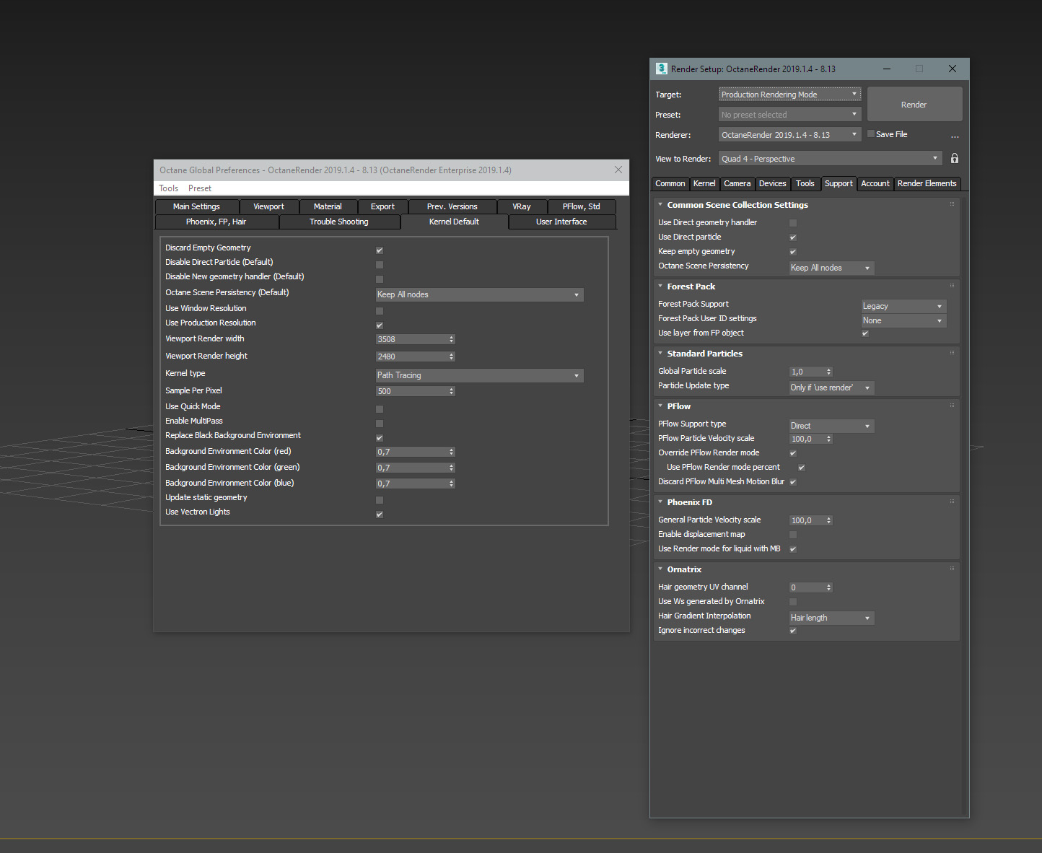Open Hair Gradient Interpolation dropdown
1042x853 pixels.
coord(832,618)
